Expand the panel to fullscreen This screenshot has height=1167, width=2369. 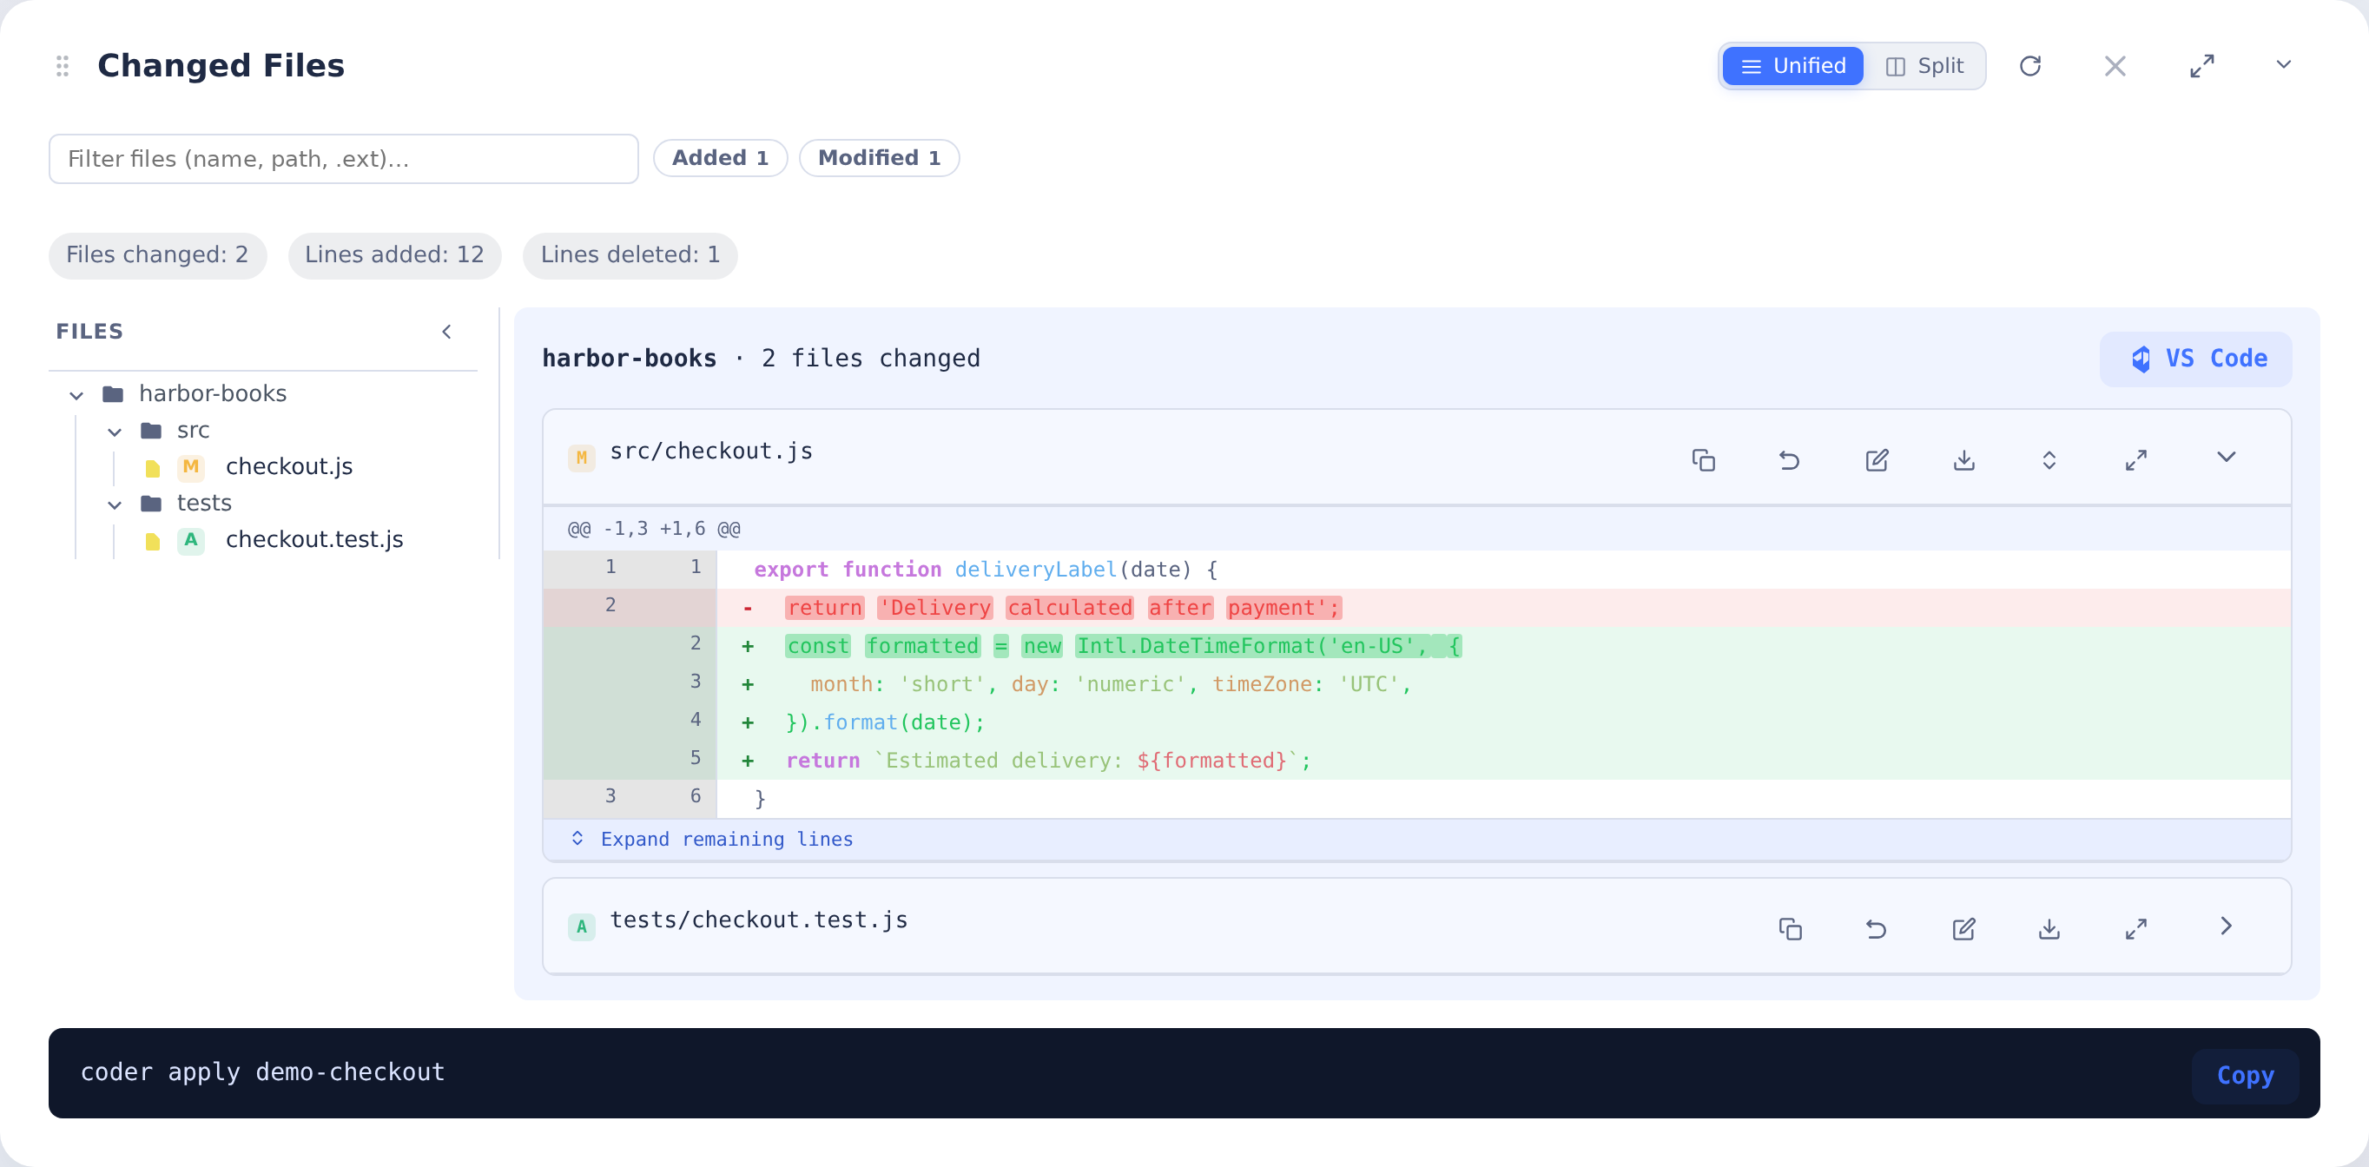(x=2201, y=66)
